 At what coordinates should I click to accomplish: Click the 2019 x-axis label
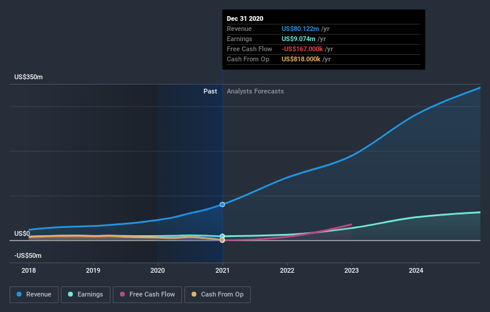pyautogui.click(x=93, y=270)
